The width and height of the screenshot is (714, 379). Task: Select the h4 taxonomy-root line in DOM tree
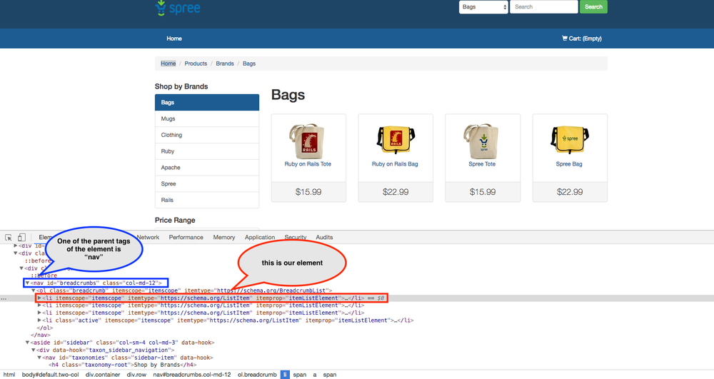(x=123, y=365)
